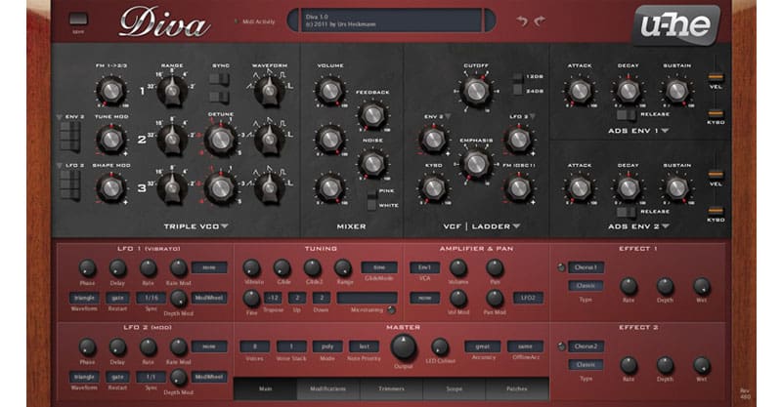This screenshot has width=782, height=407.
Task: Click the Microtuning enable icon
Action: [391, 309]
